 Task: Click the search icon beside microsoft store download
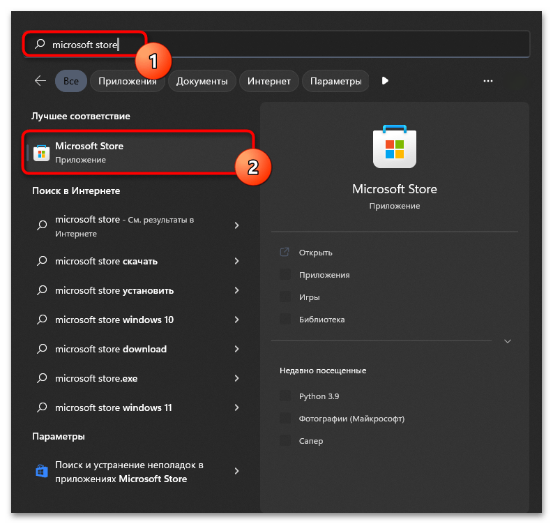[x=42, y=349]
